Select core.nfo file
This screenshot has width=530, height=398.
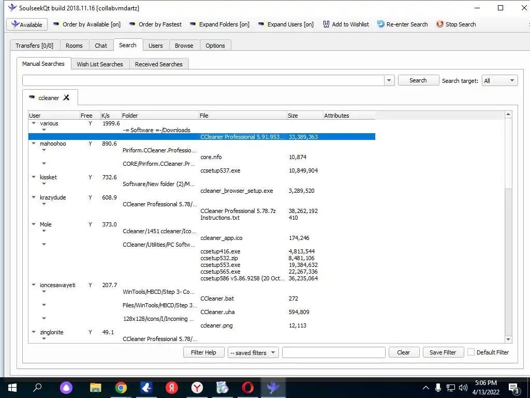(x=211, y=157)
